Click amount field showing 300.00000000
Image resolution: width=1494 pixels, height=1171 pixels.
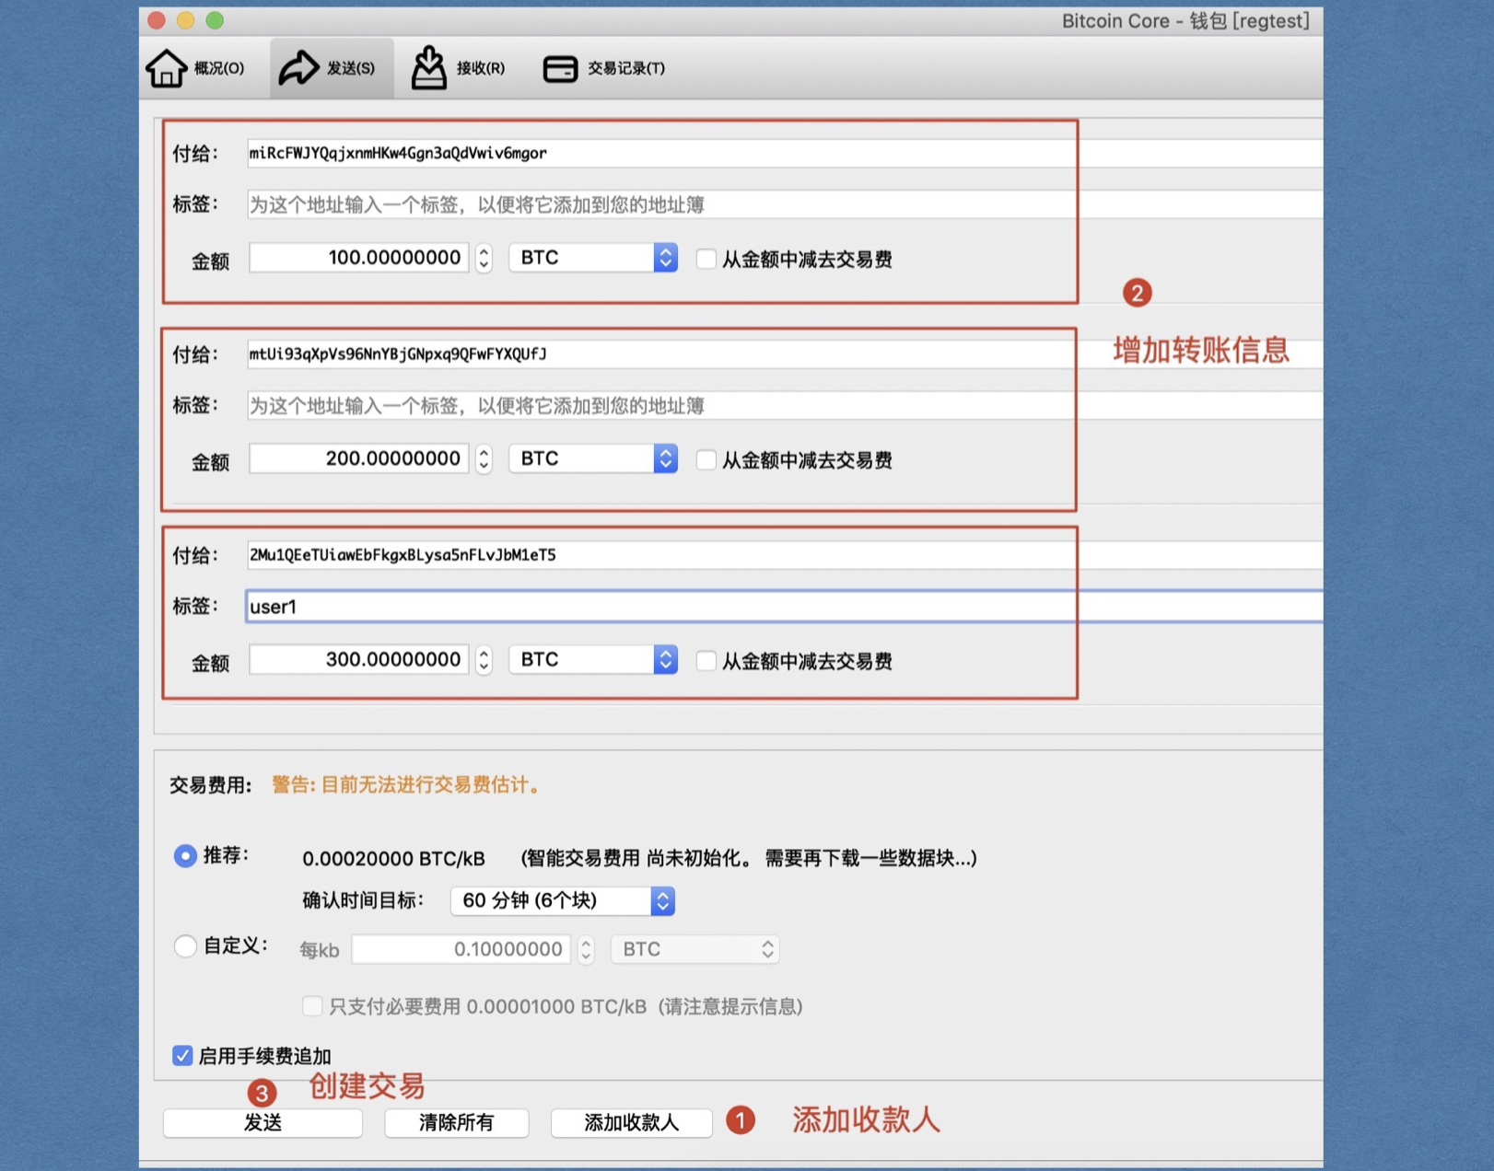(358, 659)
